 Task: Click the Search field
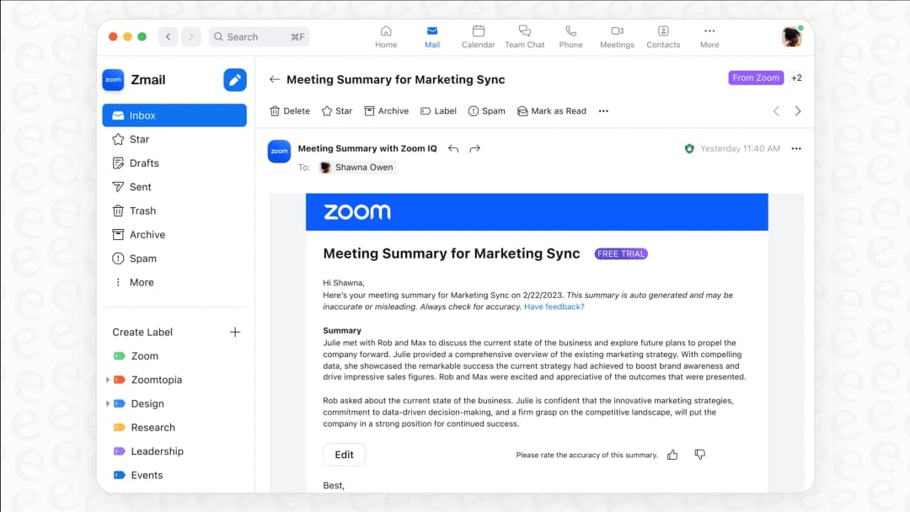(x=259, y=36)
